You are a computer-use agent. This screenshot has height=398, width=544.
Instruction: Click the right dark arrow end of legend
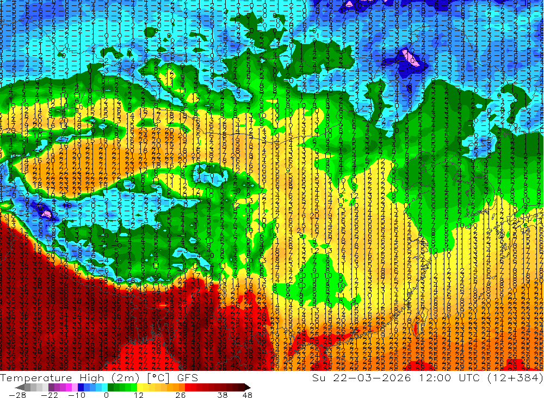[x=248, y=388]
